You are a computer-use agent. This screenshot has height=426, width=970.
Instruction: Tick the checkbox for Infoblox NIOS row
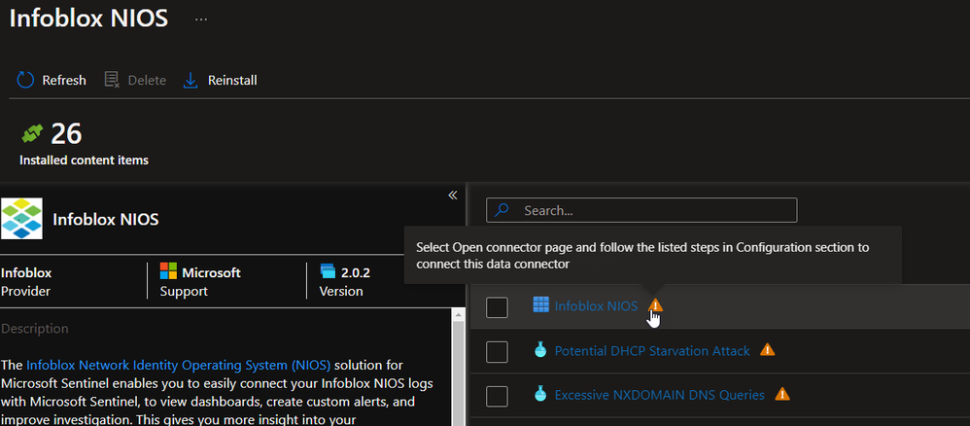coord(497,307)
